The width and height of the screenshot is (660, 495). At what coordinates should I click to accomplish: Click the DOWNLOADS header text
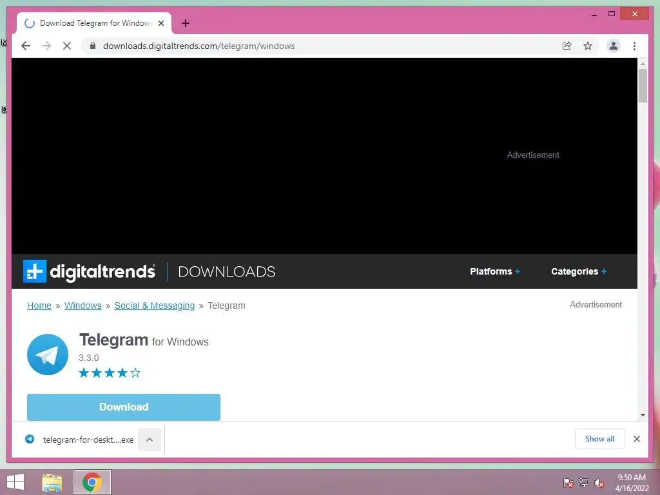coord(226,272)
